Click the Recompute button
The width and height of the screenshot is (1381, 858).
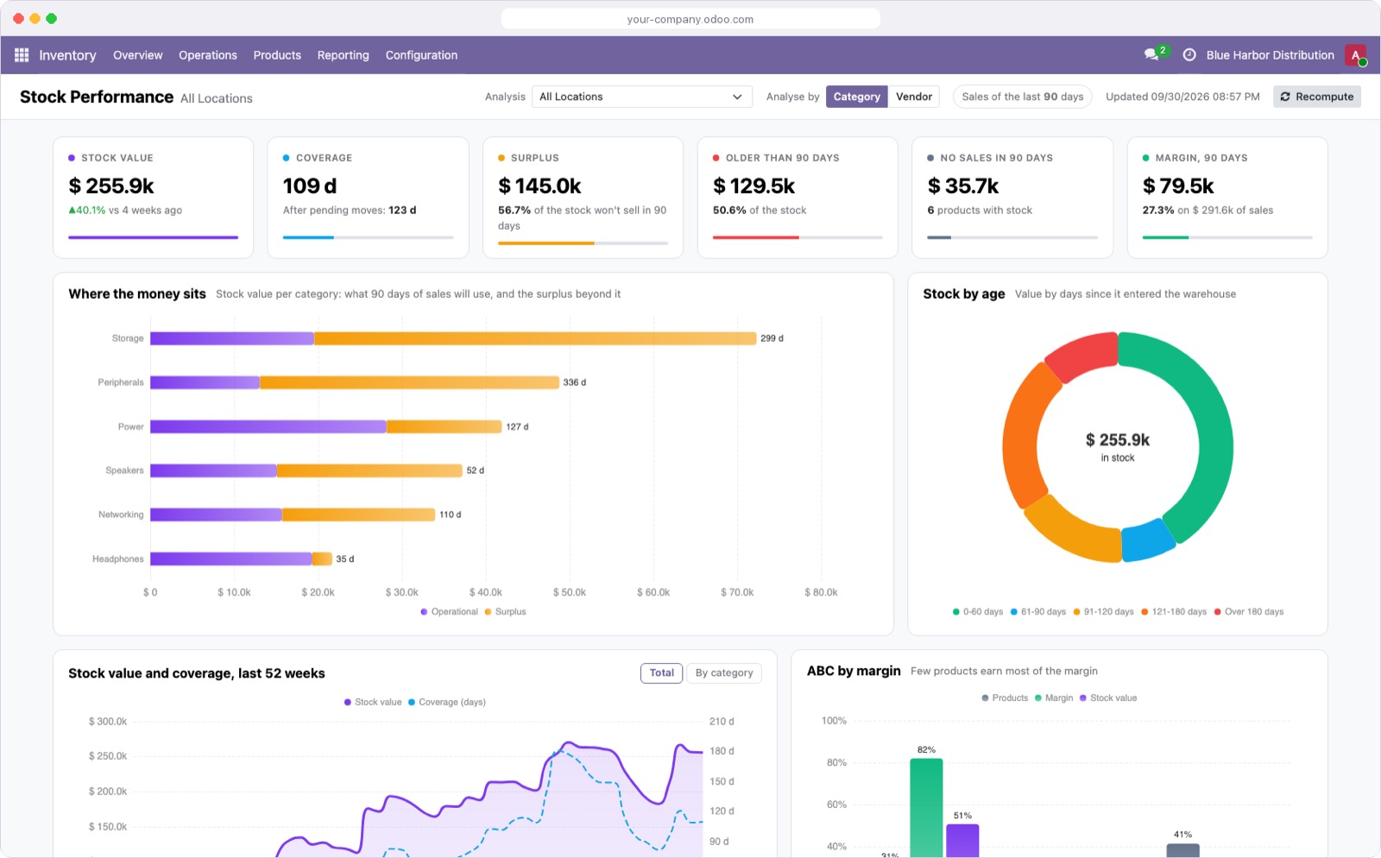tap(1317, 97)
